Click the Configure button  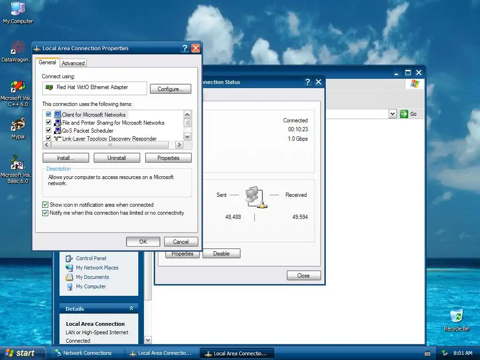[x=171, y=89]
